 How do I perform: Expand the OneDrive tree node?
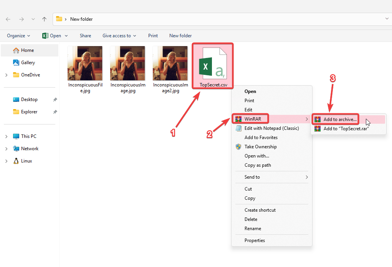6,75
